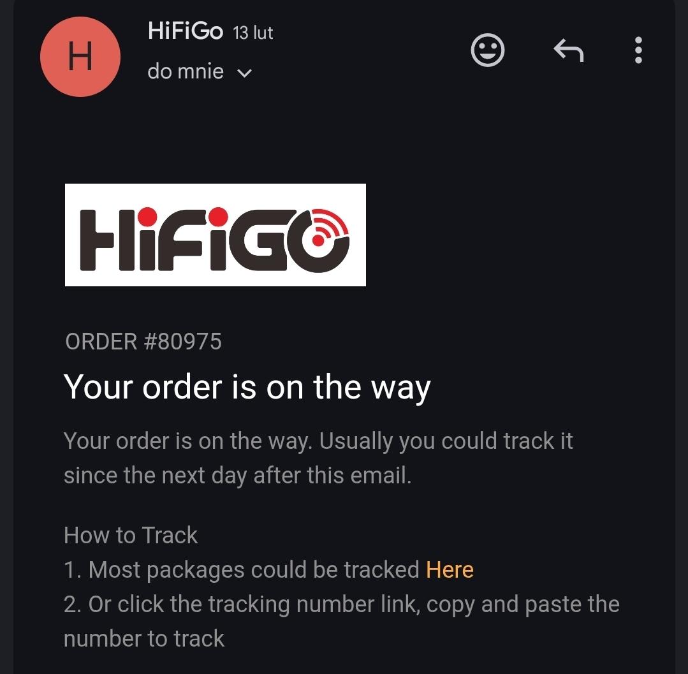The width and height of the screenshot is (688, 674).
Task: Tap the red H sender avatar
Action: click(80, 57)
